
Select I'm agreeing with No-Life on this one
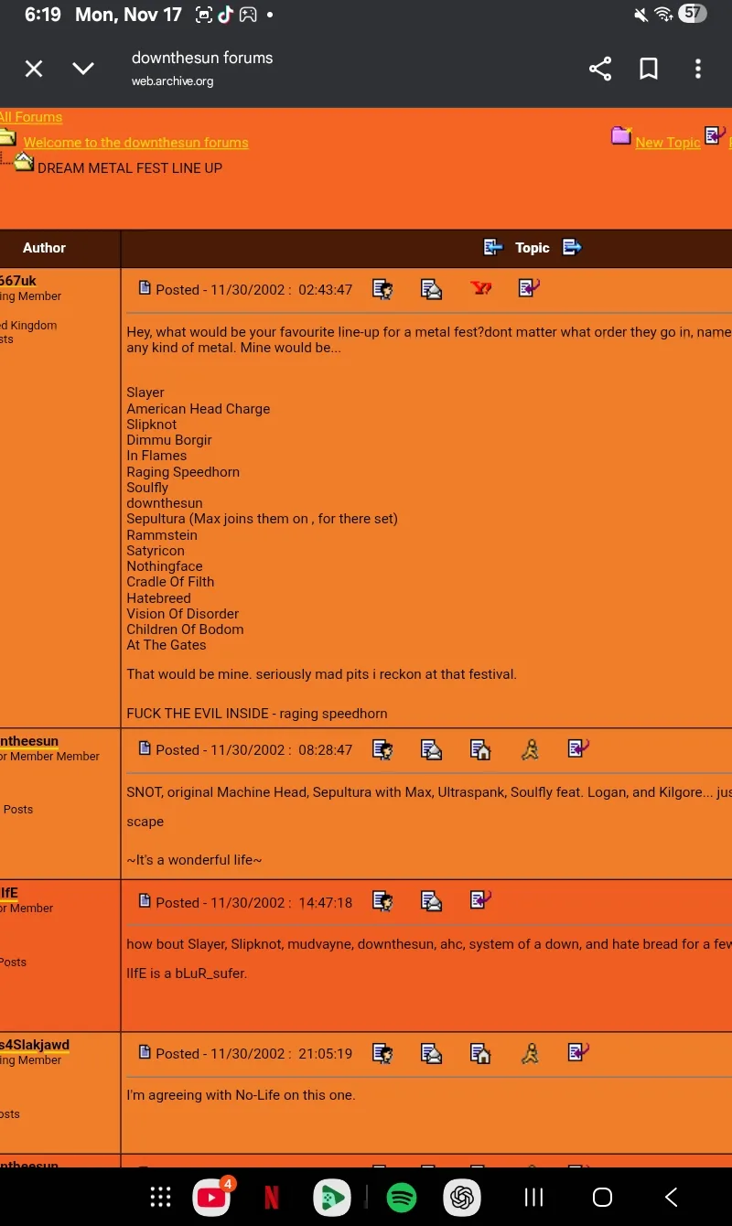click(241, 1095)
